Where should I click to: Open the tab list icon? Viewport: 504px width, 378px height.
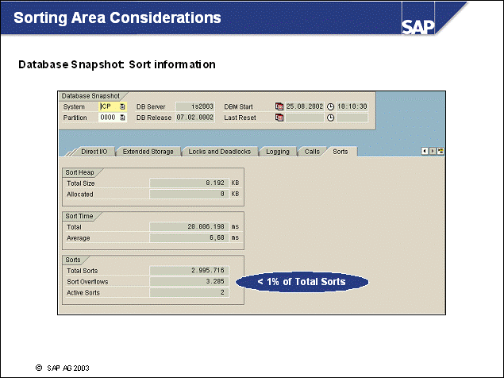(440, 150)
